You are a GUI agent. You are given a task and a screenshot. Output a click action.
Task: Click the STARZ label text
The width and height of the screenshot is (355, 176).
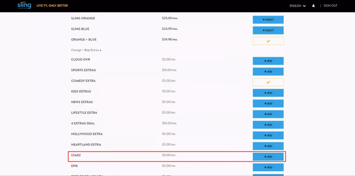[x=75, y=155]
